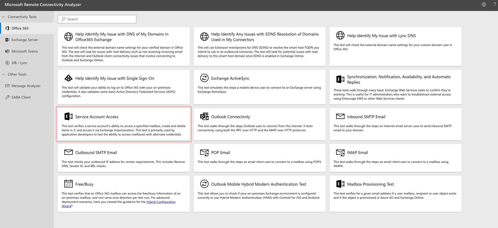Select Exchange Server in sidebar
This screenshot has height=228, width=498.
(x=25, y=40)
